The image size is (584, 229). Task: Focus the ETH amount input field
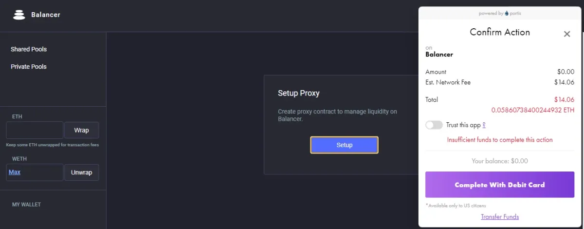tap(35, 130)
